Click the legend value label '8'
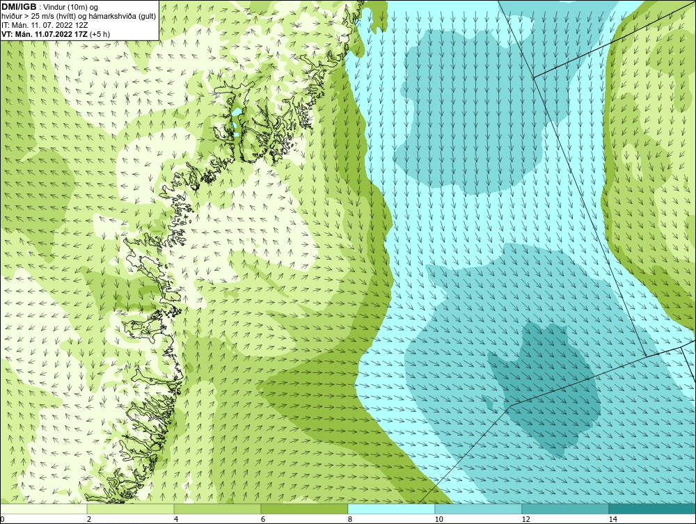Image resolution: width=696 pixels, height=524 pixels. [350, 519]
